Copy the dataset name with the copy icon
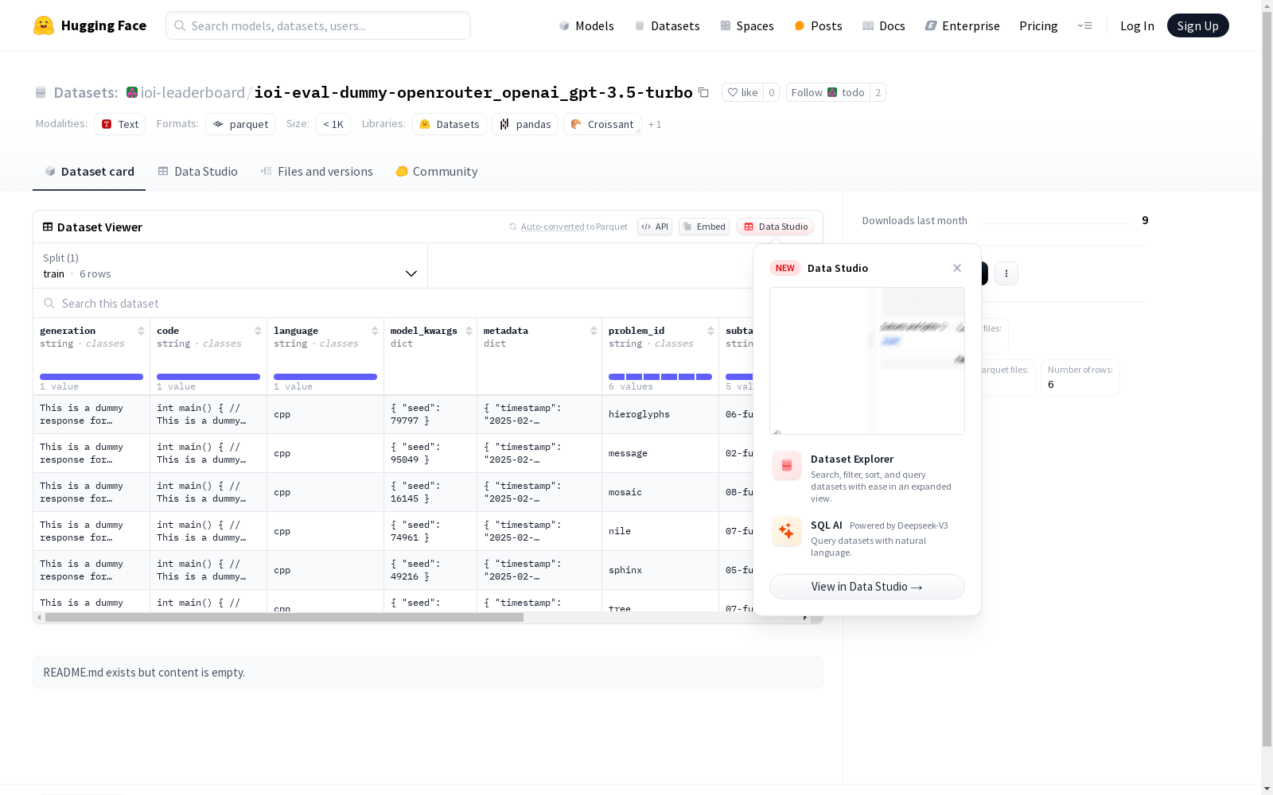Image resolution: width=1273 pixels, height=795 pixels. (703, 92)
